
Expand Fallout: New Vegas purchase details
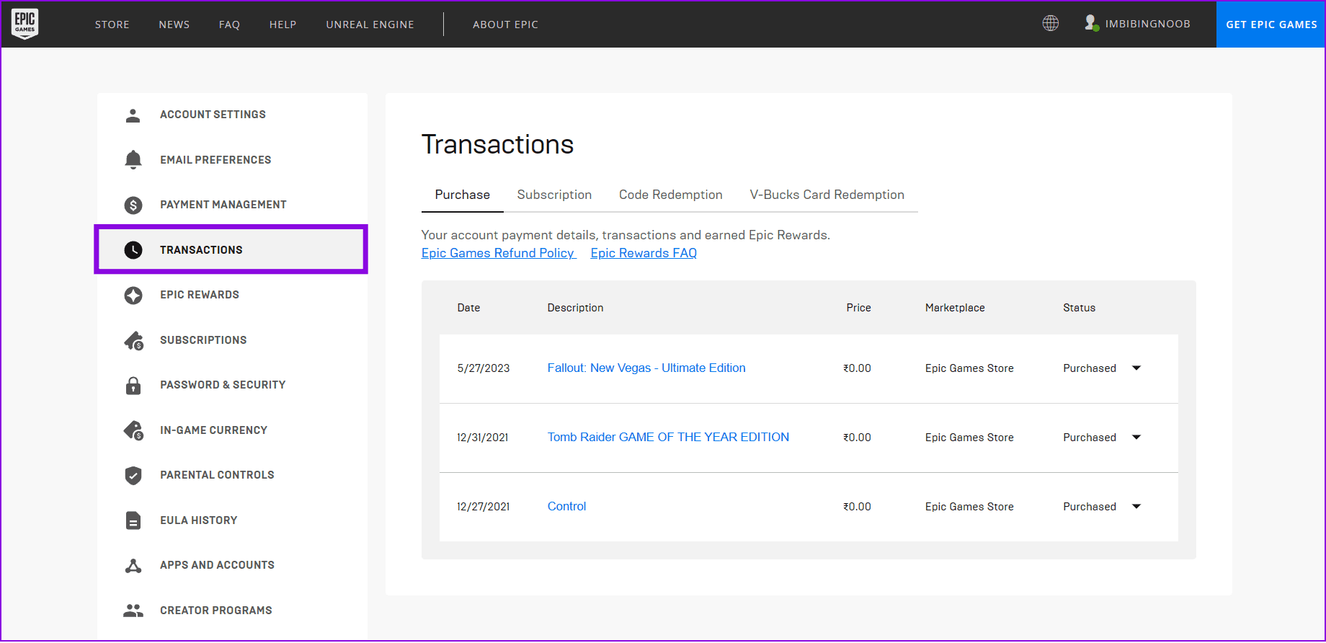click(x=1136, y=368)
